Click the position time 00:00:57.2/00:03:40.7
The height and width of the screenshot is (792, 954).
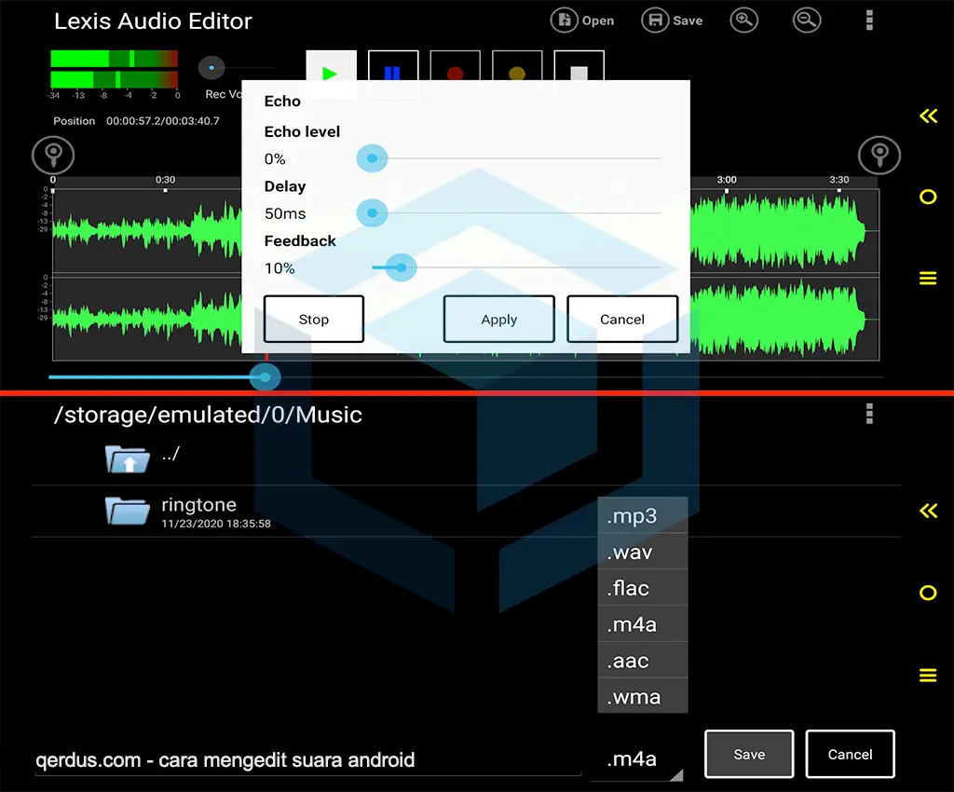pos(162,121)
